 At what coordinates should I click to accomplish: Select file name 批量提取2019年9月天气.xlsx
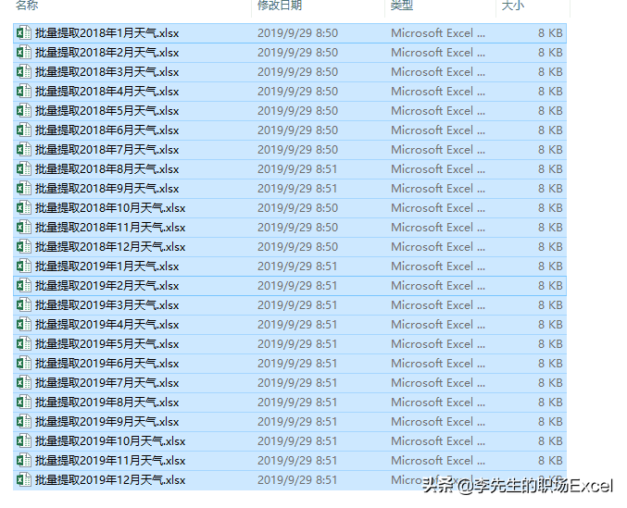pos(107,422)
